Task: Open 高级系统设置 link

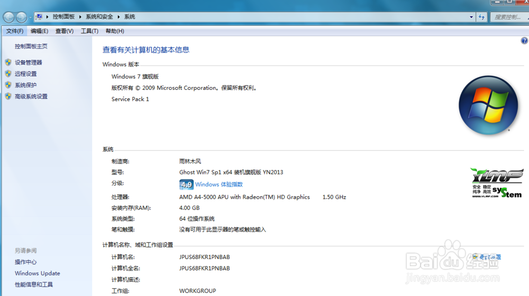Action: tap(31, 96)
